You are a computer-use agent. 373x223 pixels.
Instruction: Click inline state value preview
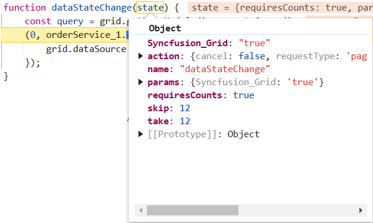(280, 8)
